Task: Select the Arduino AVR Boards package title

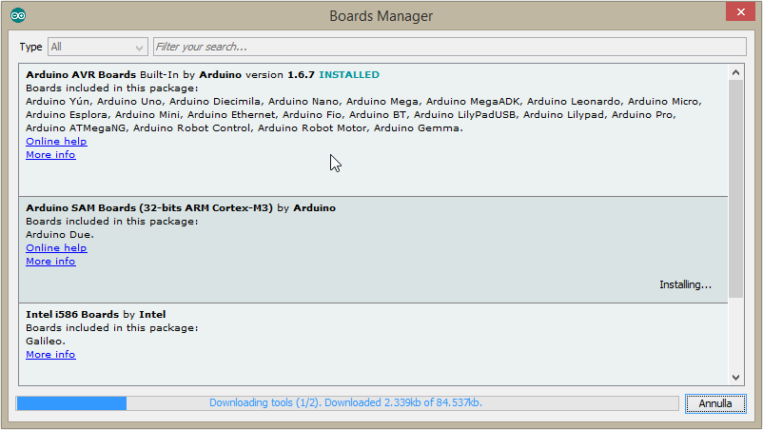Action: coord(81,75)
